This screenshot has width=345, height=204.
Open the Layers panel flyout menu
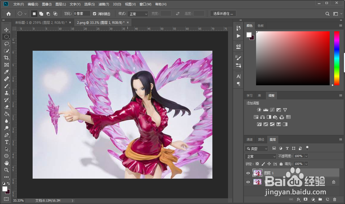coord(341,140)
